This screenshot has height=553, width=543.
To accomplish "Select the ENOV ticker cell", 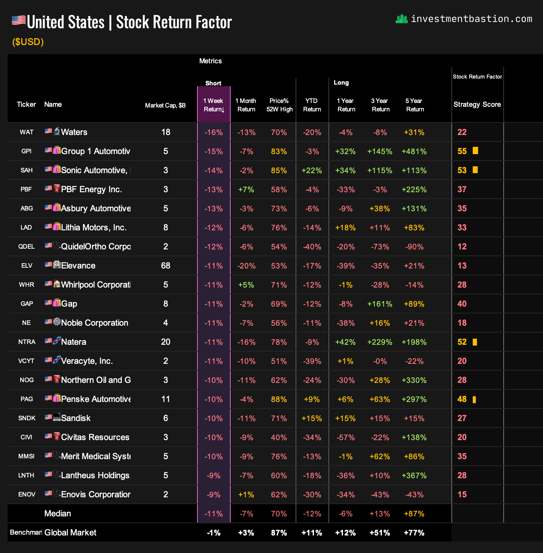I will pyautogui.click(x=26, y=494).
